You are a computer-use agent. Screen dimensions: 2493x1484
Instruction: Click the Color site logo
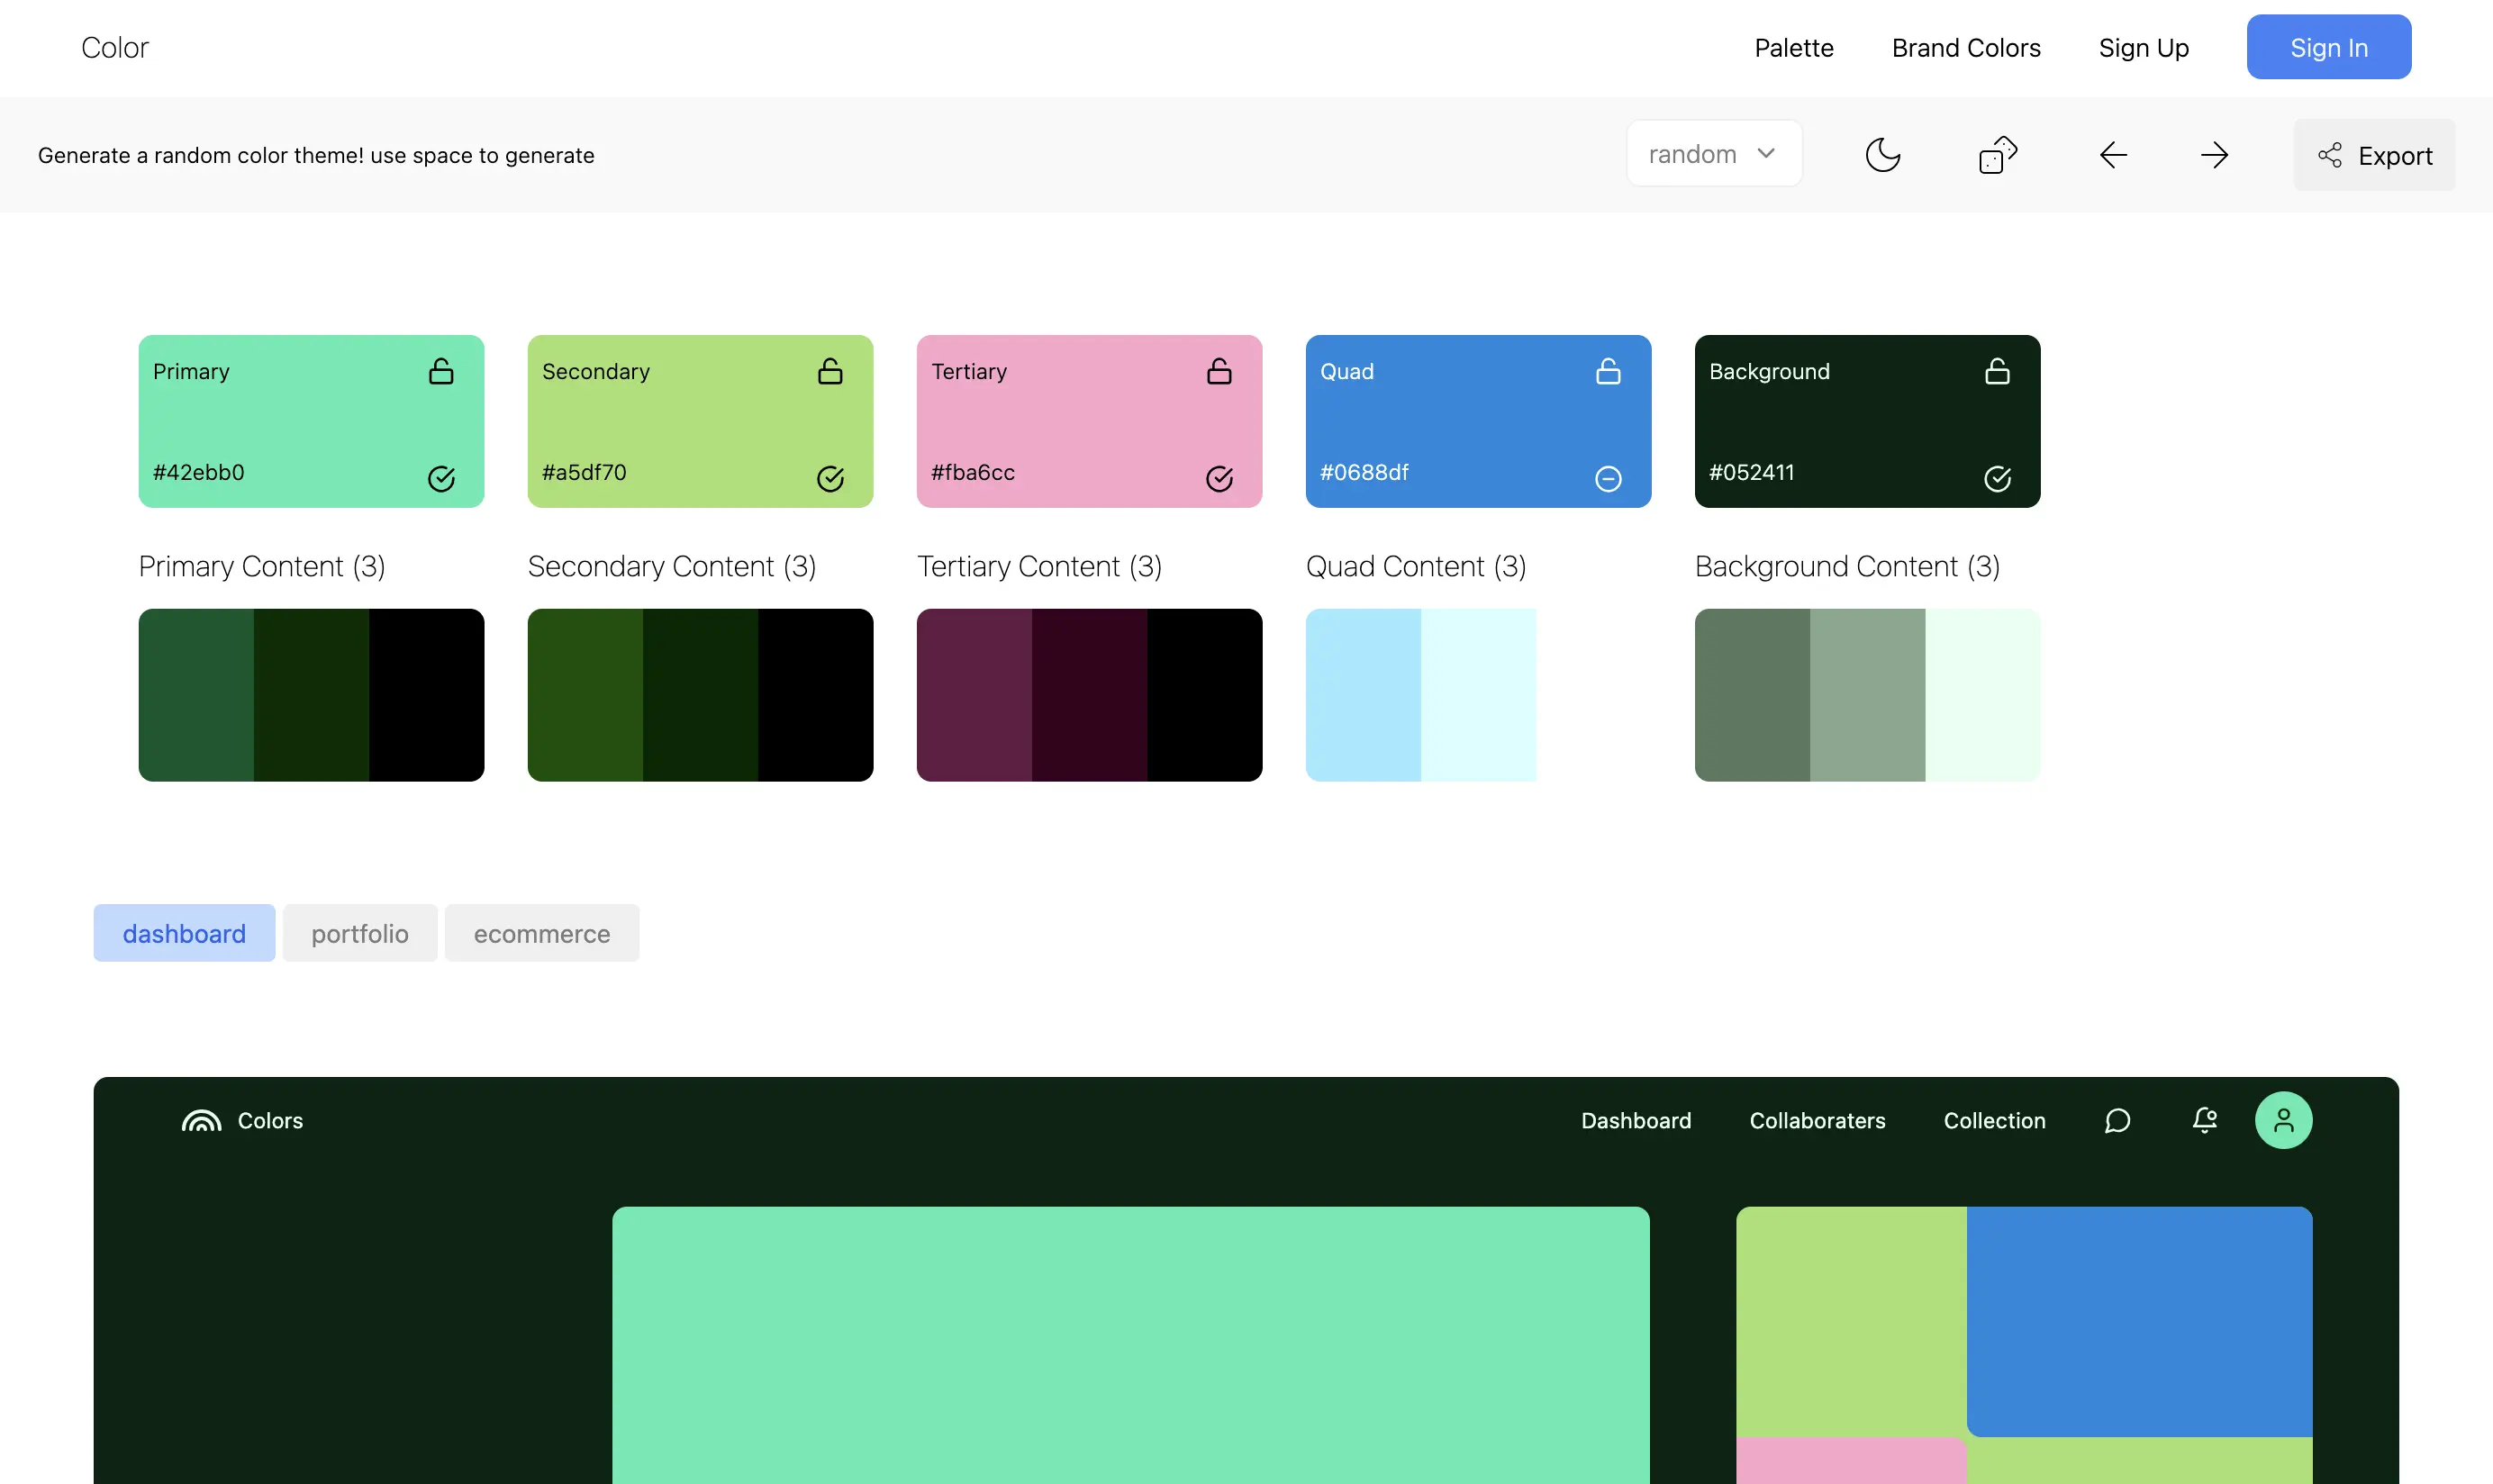[x=115, y=48]
